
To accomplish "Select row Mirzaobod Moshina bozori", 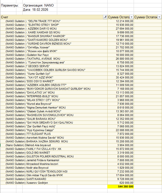I will tap(54, 164).
